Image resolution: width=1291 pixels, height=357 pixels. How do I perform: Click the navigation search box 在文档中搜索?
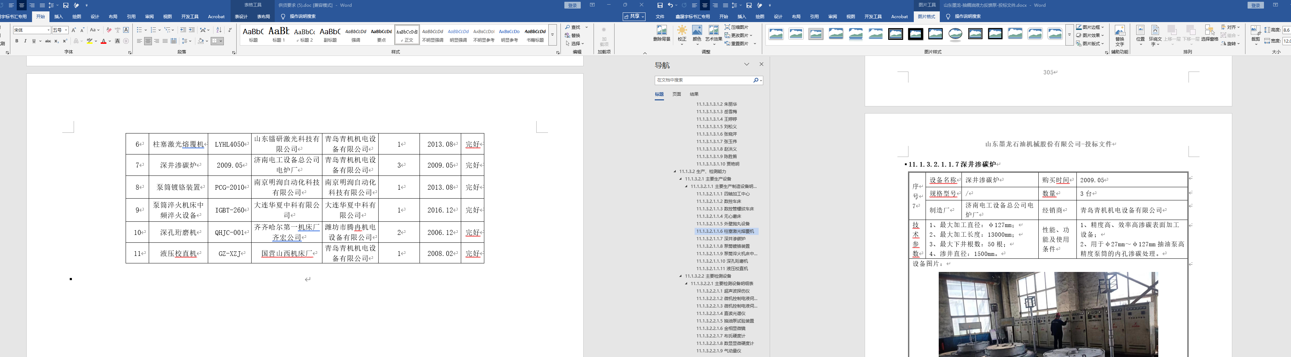tap(704, 80)
